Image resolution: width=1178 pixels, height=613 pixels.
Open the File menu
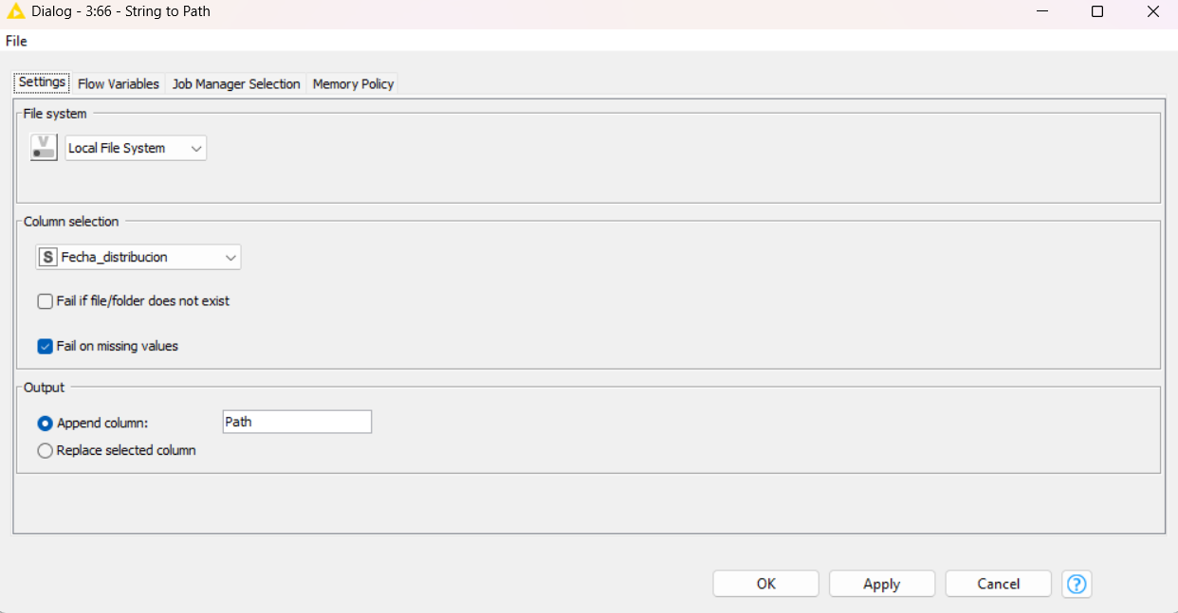(16, 41)
